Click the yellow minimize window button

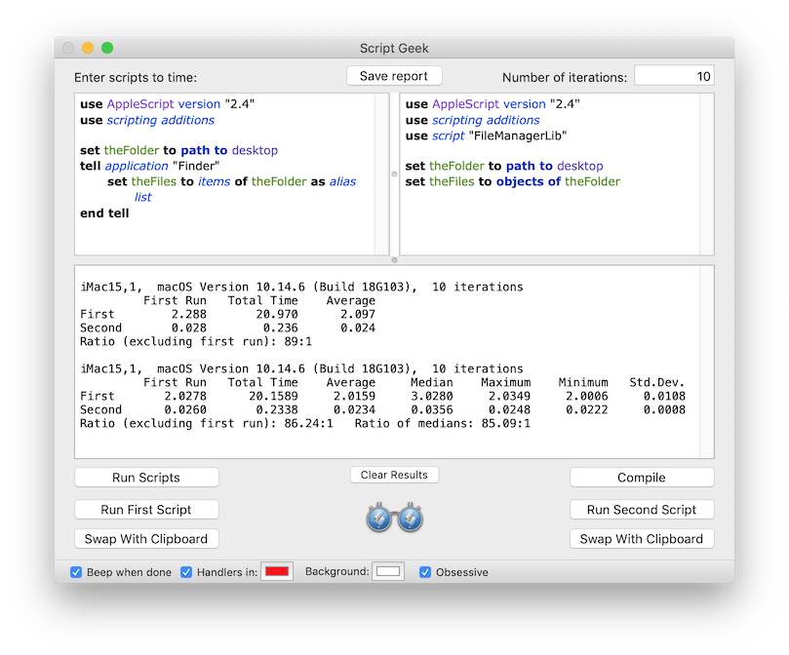click(88, 48)
